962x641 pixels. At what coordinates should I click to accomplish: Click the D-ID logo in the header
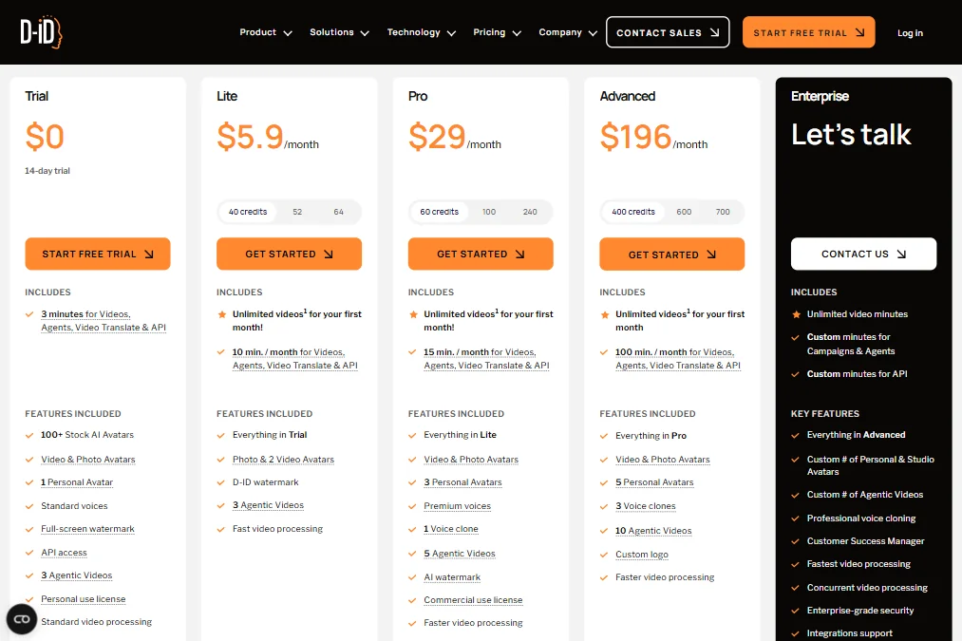tap(41, 32)
